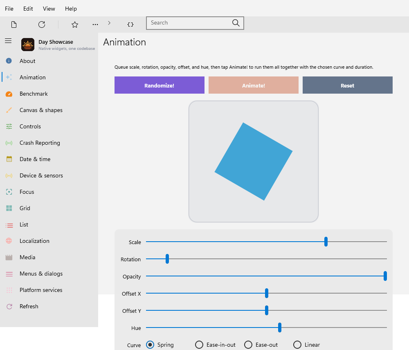The height and width of the screenshot is (350, 409).
Task: Click the curly braces code icon
Action: coord(130,25)
